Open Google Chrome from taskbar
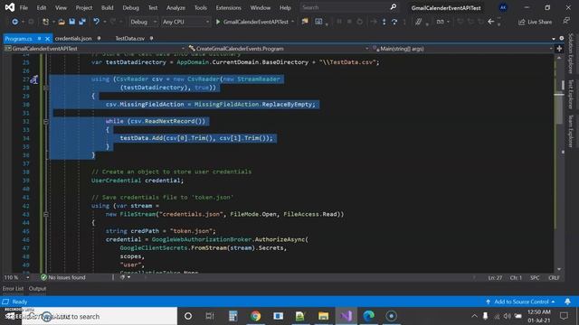The width and height of the screenshot is (579, 325). click(255, 316)
